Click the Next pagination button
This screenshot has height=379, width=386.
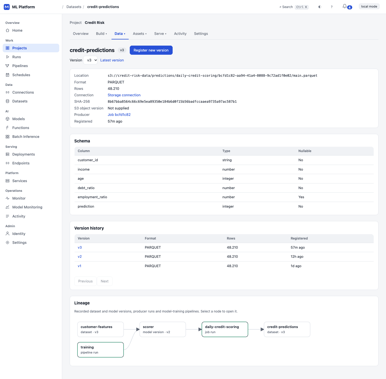105,281
